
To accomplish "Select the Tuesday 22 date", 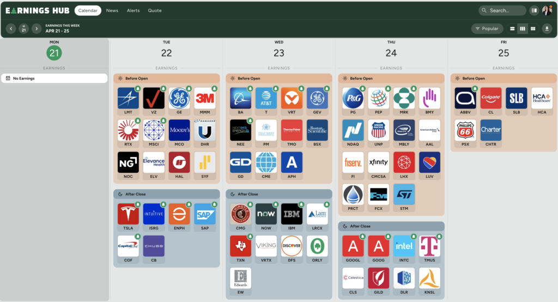I will pos(167,53).
